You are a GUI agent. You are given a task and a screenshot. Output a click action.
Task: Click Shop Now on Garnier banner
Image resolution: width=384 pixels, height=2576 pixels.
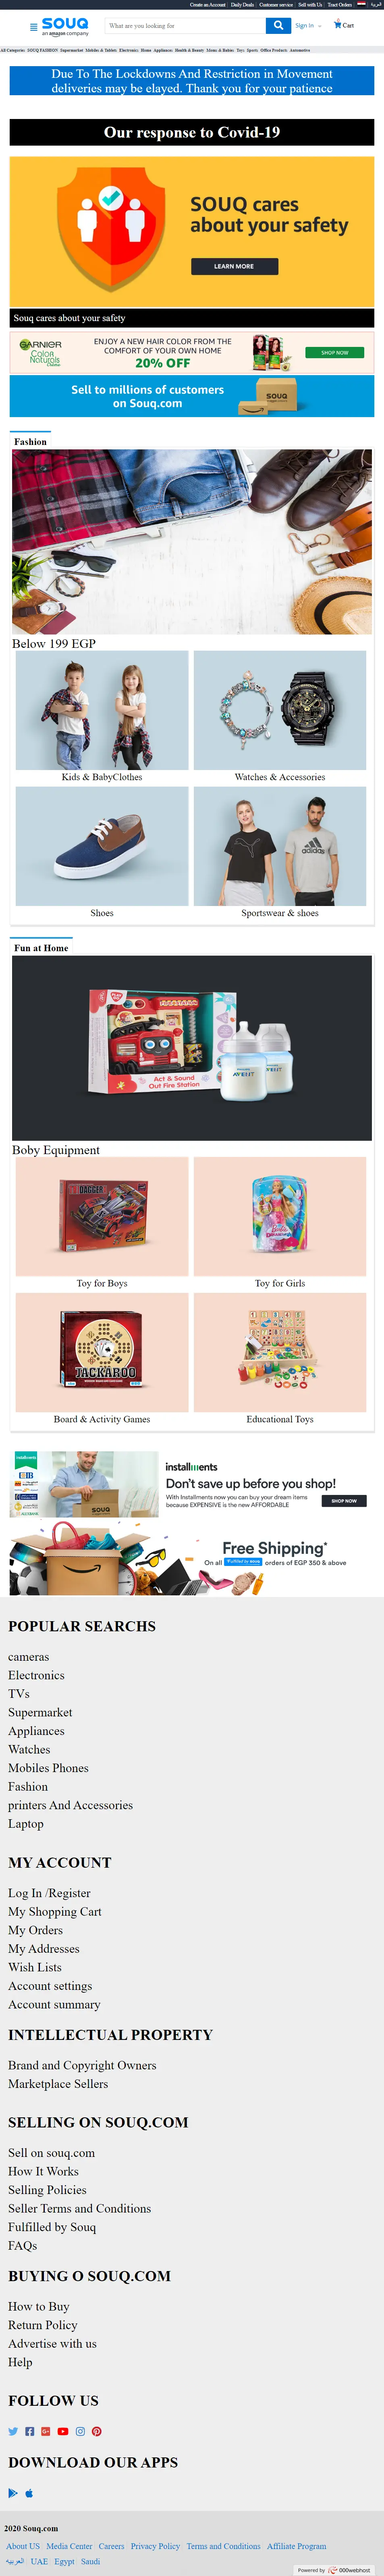tap(334, 352)
